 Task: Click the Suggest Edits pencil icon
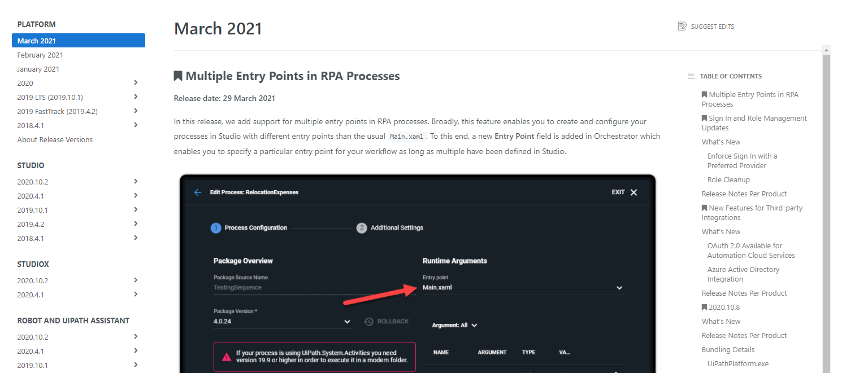click(x=682, y=27)
